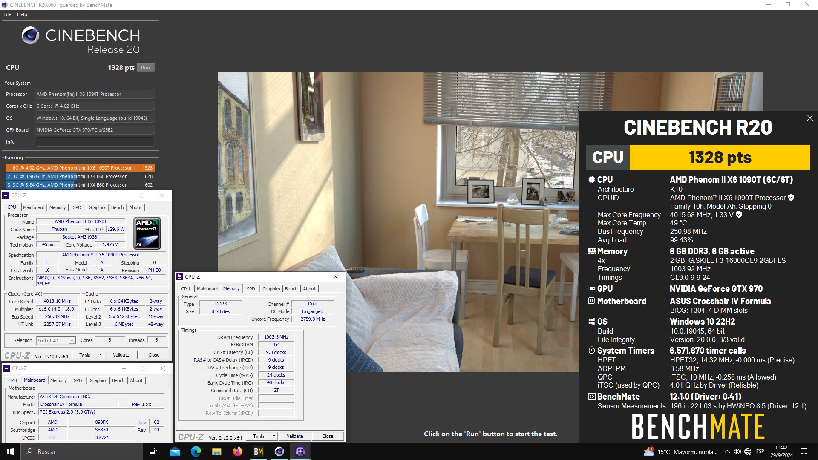Screen dimensions: 818x460
Task: Expand the Socket #1 selection dropdown
Action: point(72,341)
